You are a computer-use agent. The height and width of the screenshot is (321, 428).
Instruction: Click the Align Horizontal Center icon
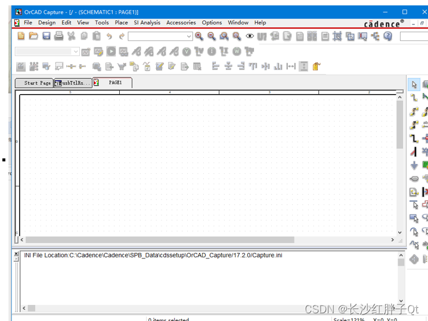228,66
